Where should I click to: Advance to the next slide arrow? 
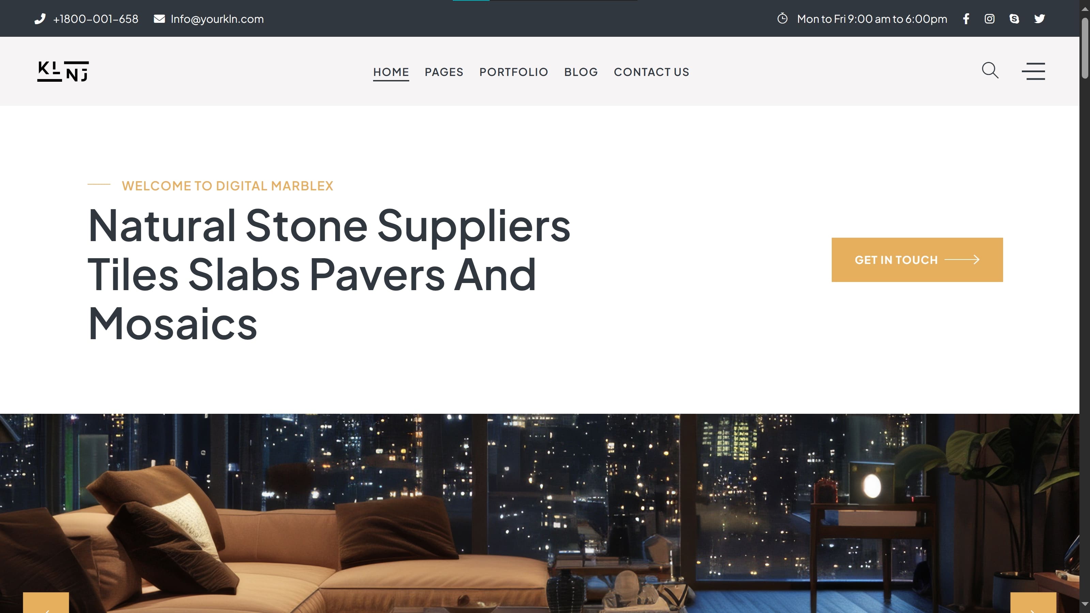[x=1033, y=603]
